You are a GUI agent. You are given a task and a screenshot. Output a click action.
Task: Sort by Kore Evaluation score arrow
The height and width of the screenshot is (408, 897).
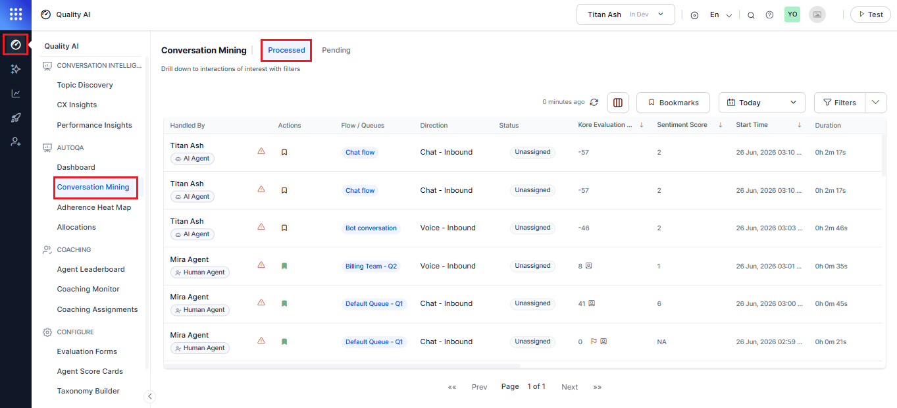point(642,125)
